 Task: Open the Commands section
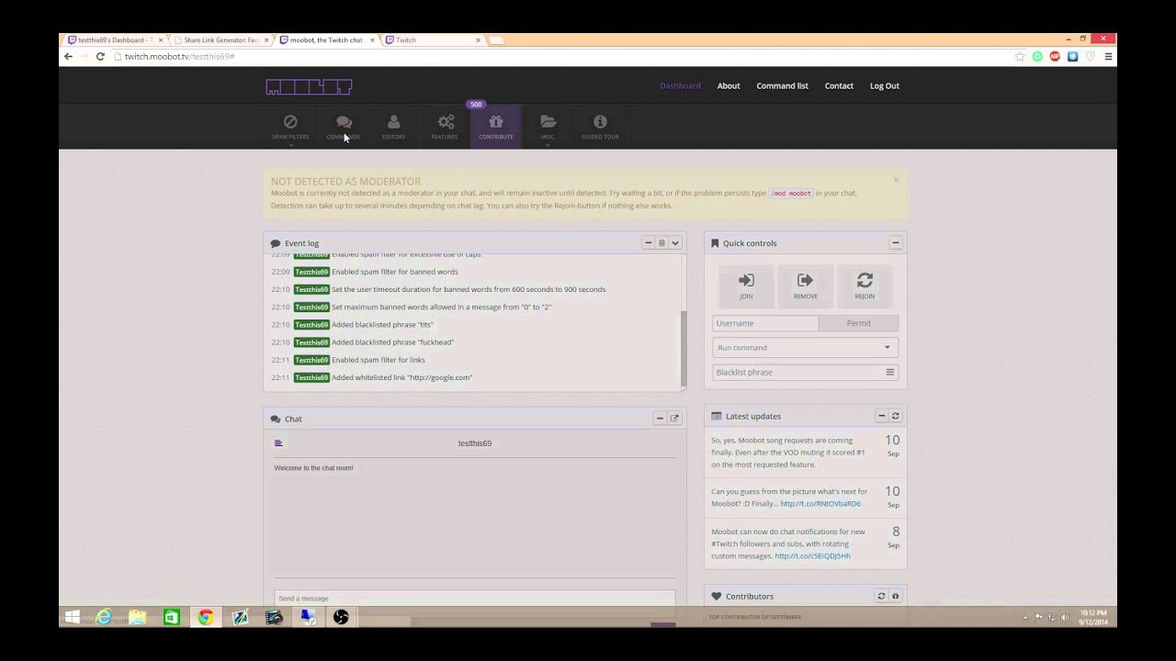(343, 127)
